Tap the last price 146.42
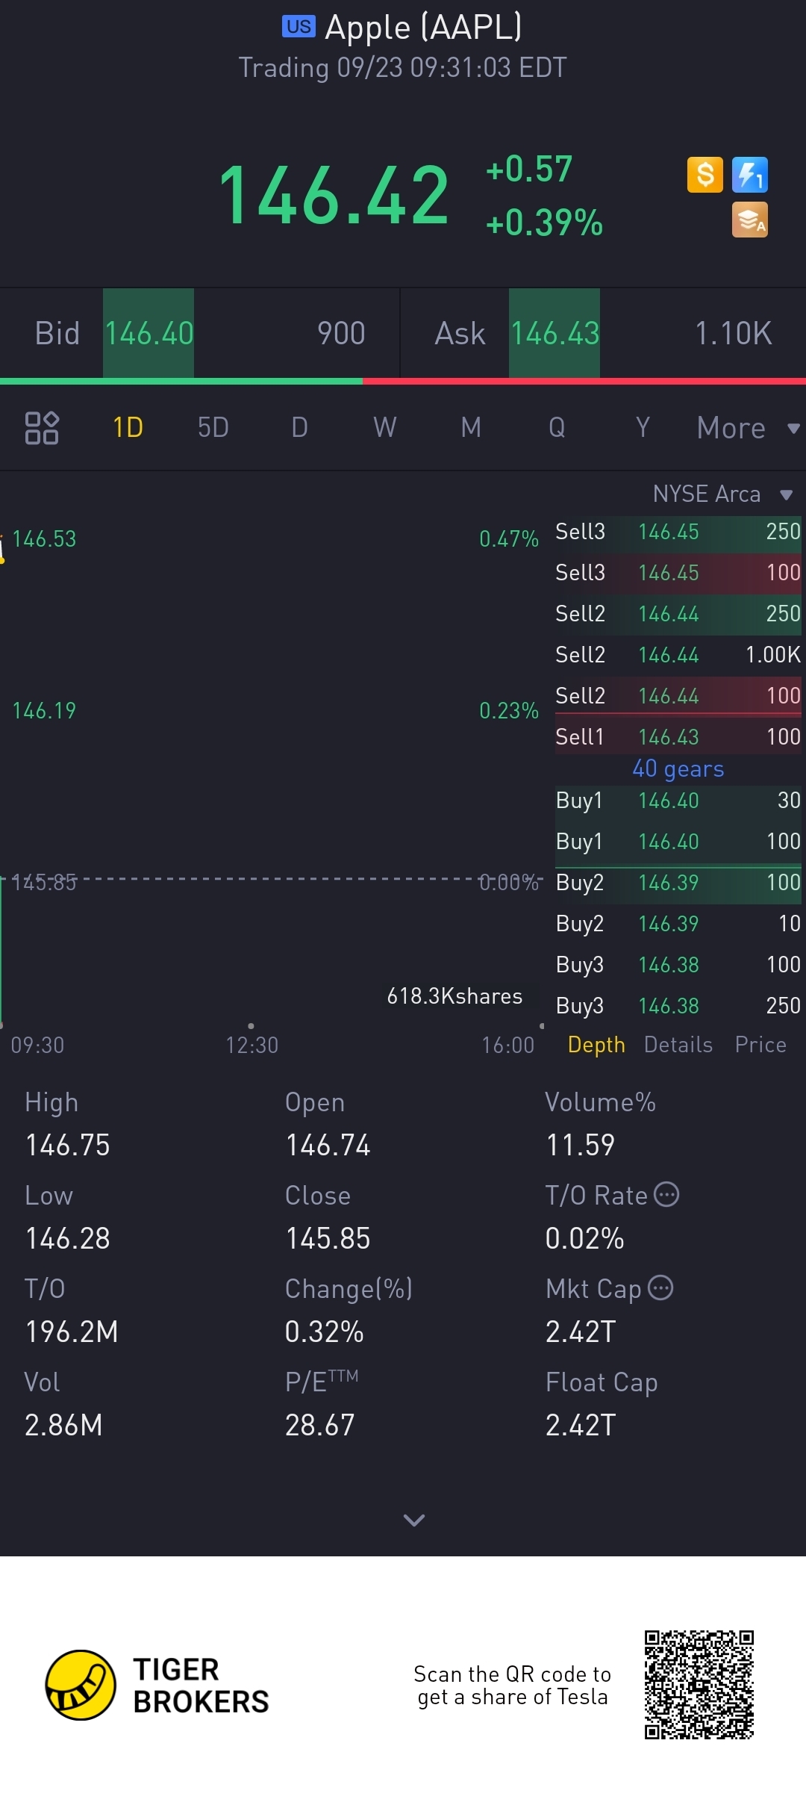Image resolution: width=806 pixels, height=1814 pixels. (334, 196)
